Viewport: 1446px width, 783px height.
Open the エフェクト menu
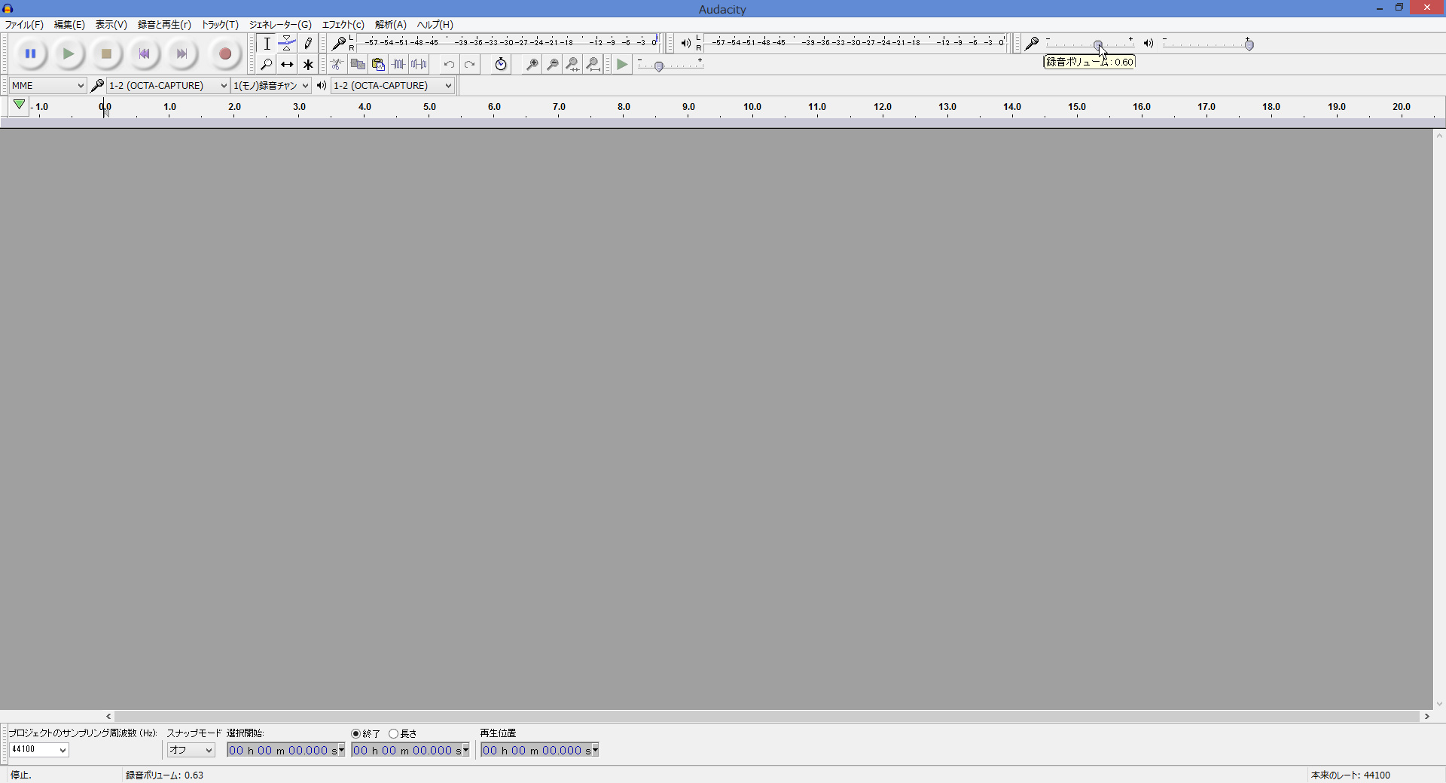(x=343, y=24)
